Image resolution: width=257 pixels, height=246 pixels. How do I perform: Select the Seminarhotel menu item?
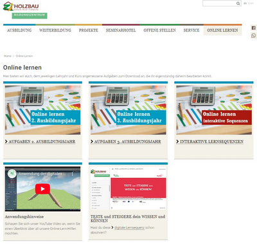tap(121, 30)
